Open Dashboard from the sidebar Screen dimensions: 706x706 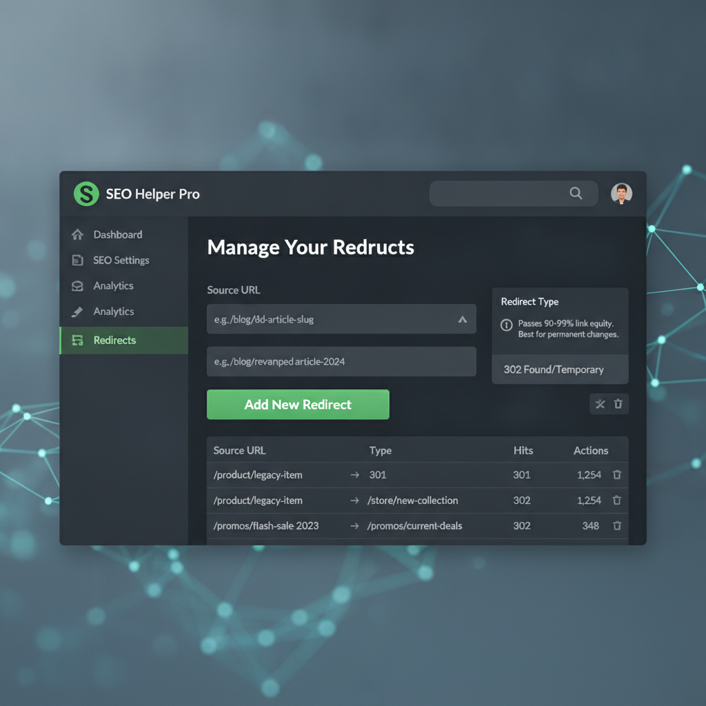pos(117,234)
